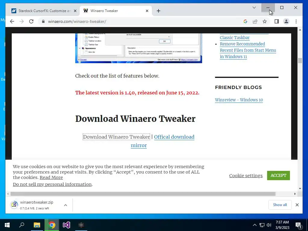
Task: Open the Chrome profile avatar
Action: click(x=286, y=21)
